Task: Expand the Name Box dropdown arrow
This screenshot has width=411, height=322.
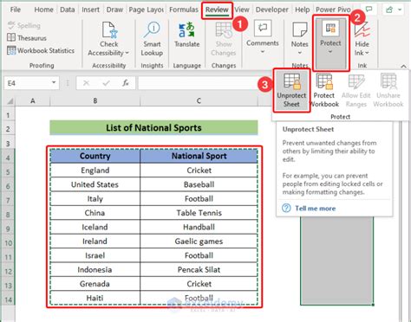Action: click(54, 83)
